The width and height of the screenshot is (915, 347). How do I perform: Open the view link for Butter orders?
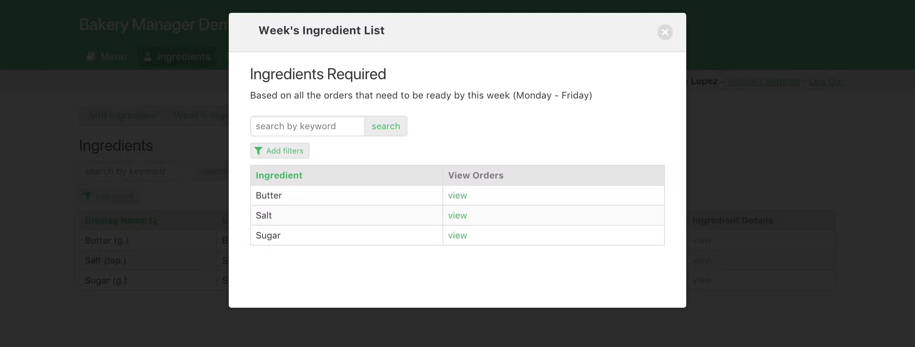pos(457,195)
